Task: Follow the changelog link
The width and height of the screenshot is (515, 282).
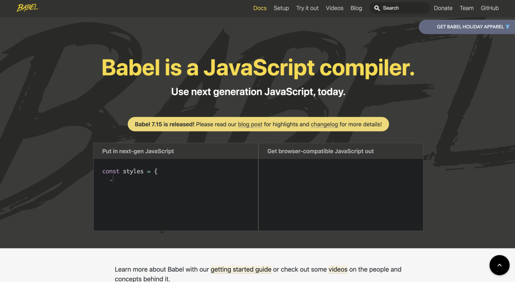Action: (x=324, y=124)
